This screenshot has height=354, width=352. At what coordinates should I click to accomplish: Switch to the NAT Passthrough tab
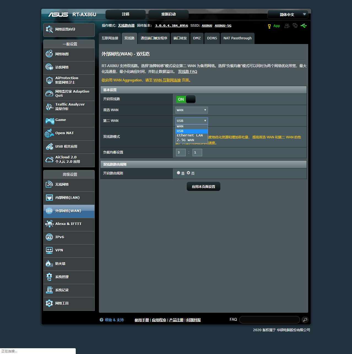[237, 38]
